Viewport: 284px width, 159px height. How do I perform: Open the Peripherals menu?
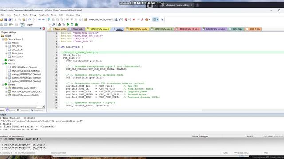pos(44,15)
